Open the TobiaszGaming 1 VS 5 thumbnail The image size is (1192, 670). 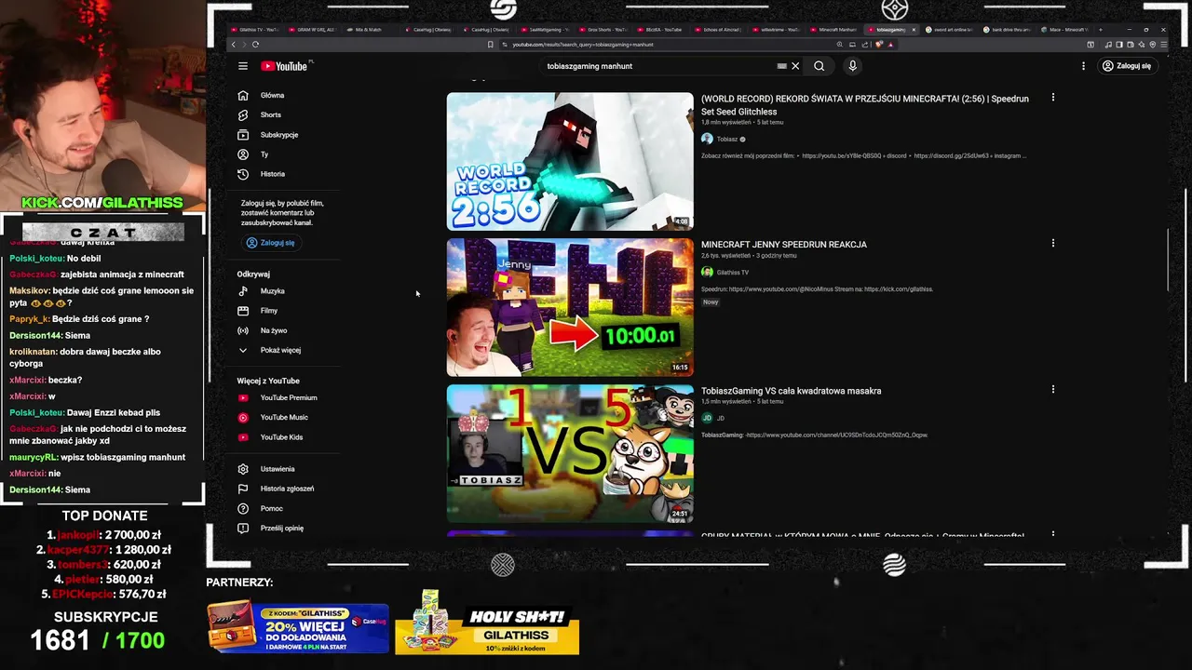[x=570, y=453]
